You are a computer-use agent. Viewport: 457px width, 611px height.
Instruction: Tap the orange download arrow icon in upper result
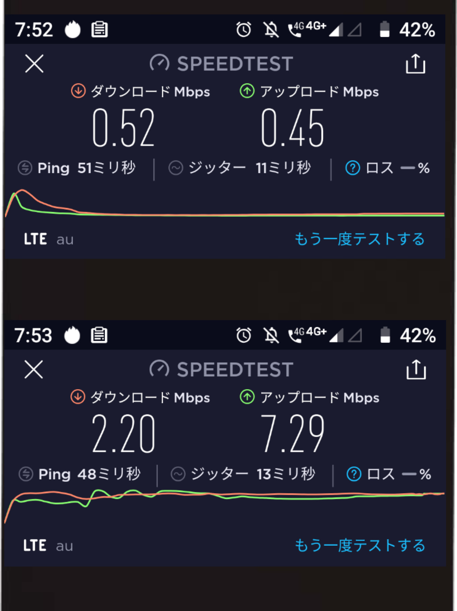point(78,91)
